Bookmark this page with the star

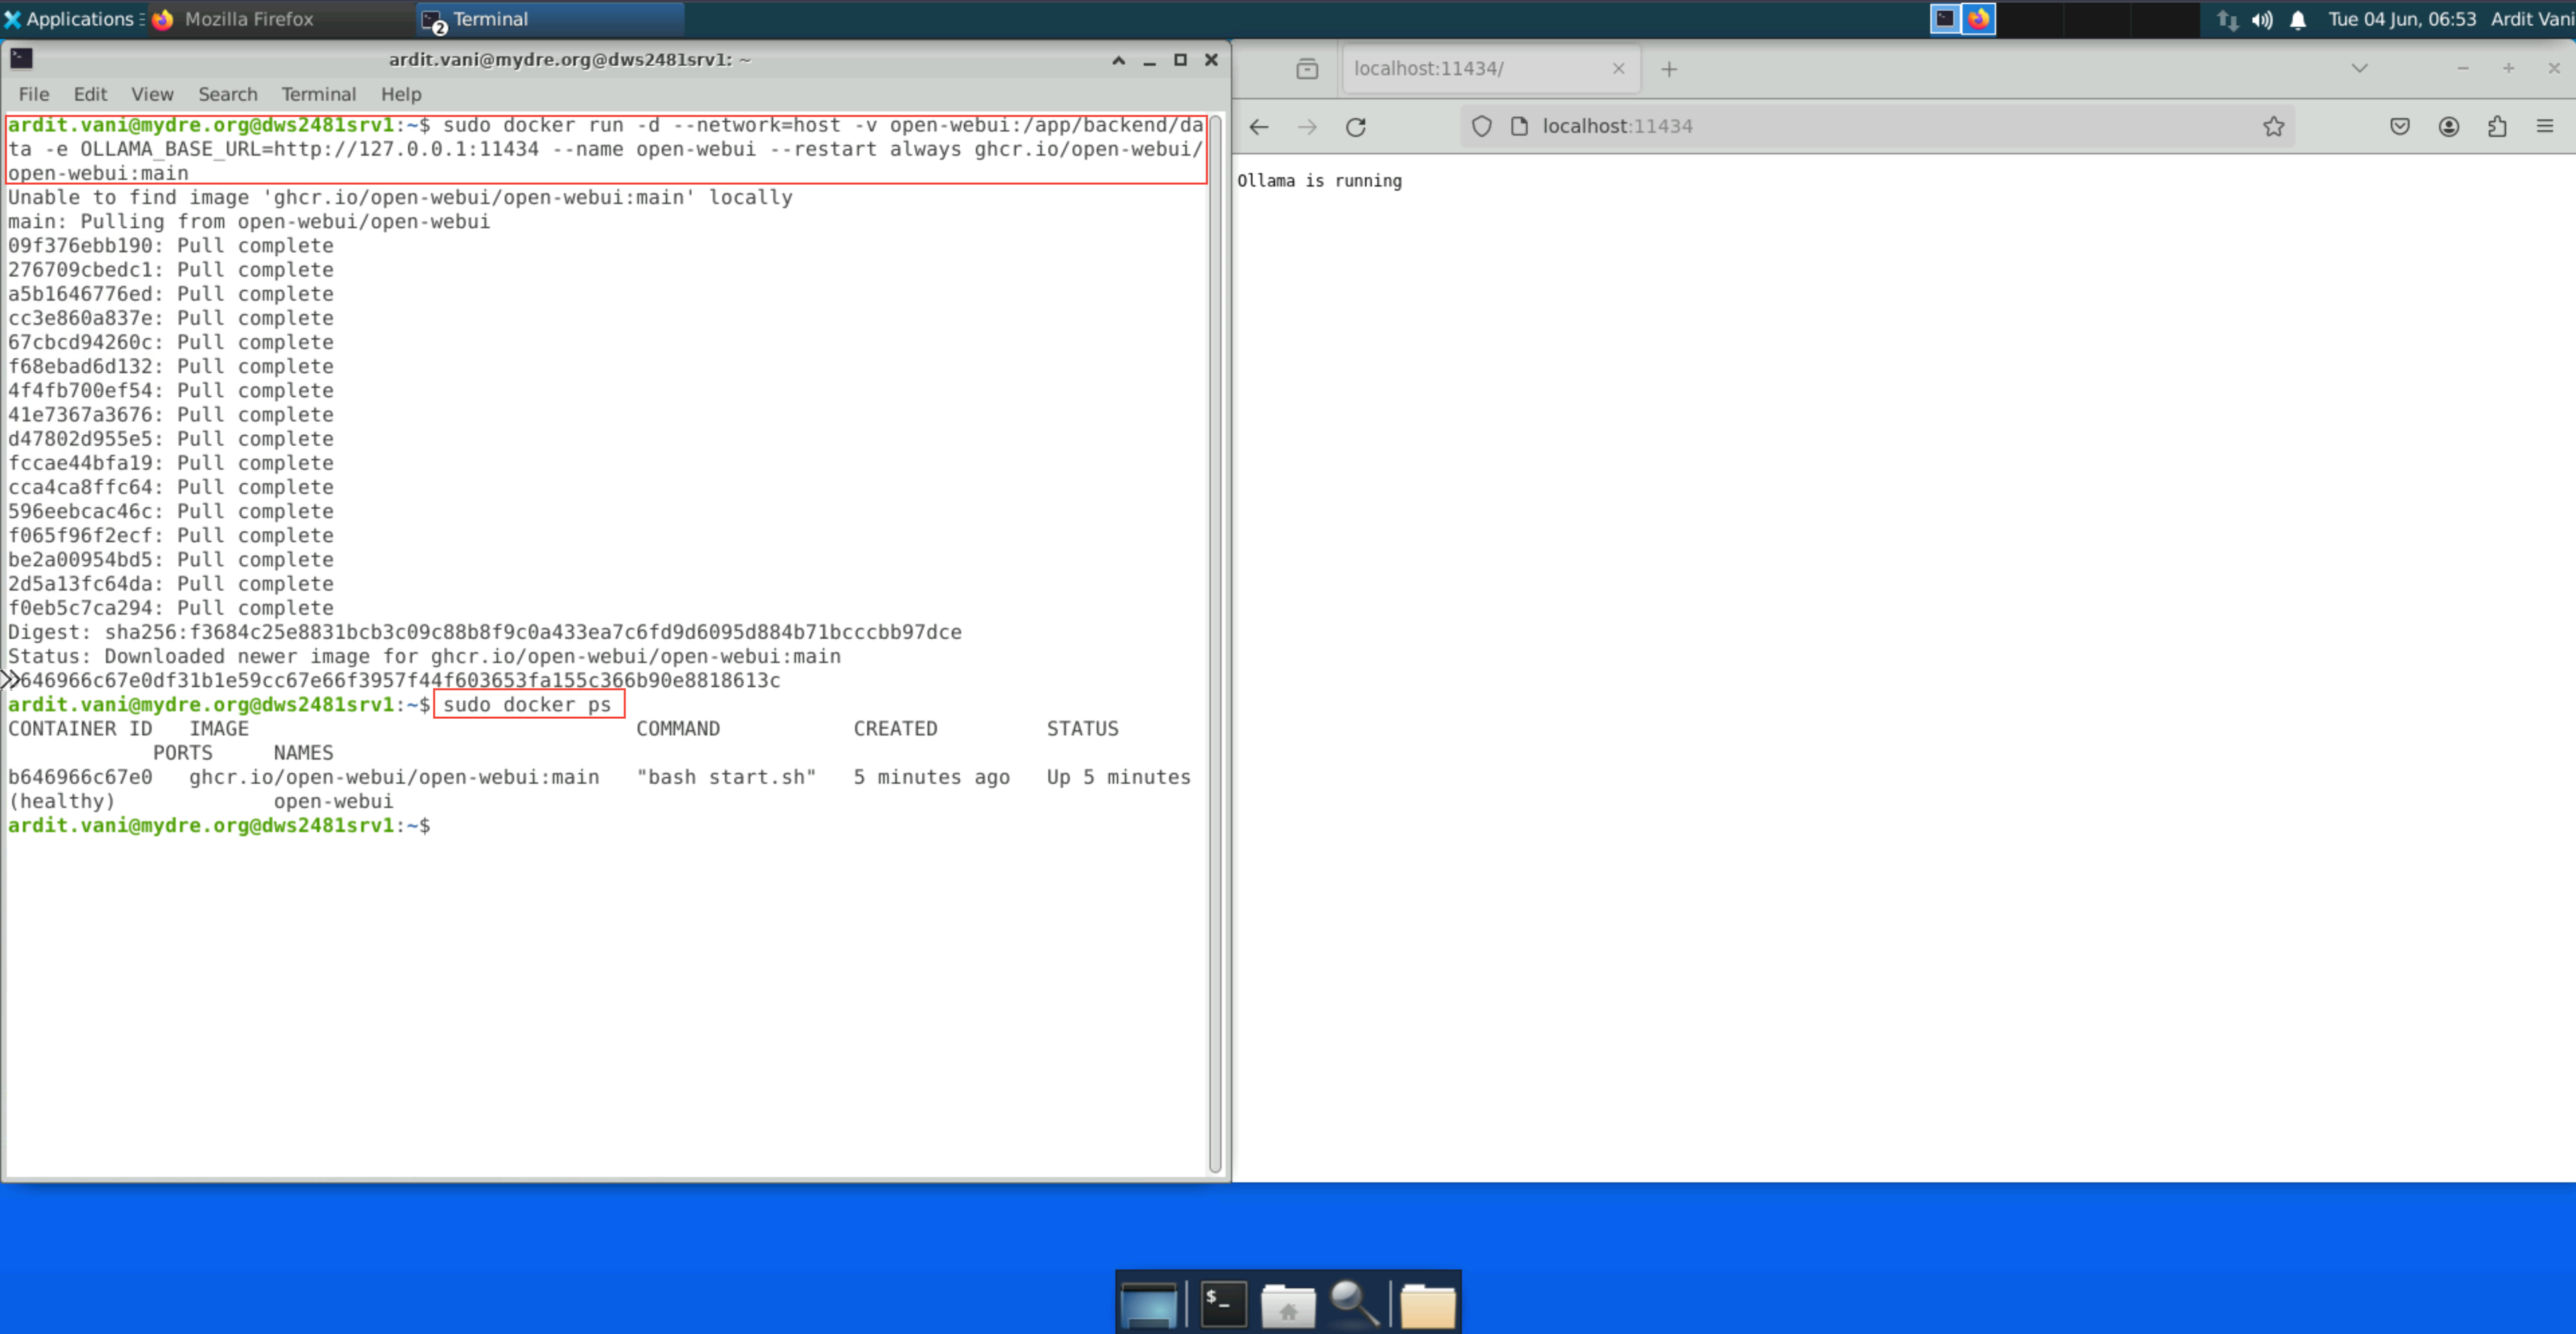pyautogui.click(x=2273, y=126)
